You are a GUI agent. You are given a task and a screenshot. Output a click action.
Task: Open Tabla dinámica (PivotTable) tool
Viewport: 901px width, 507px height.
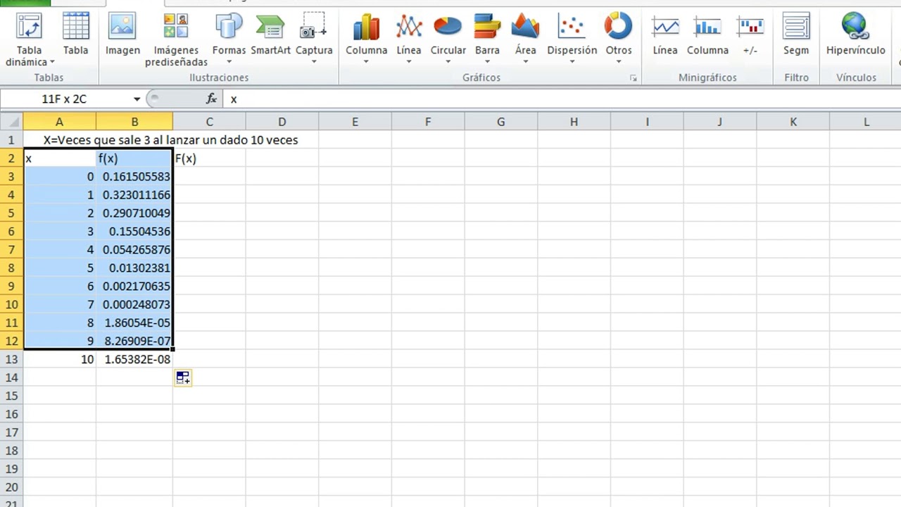(29, 39)
